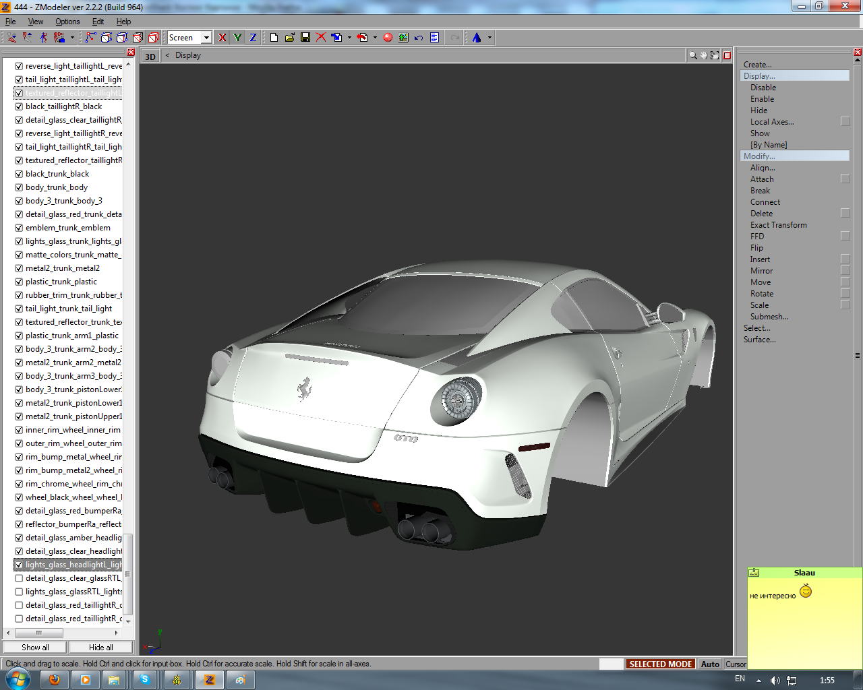
Task: Collapse the Modify... tool group
Action: tap(794, 156)
